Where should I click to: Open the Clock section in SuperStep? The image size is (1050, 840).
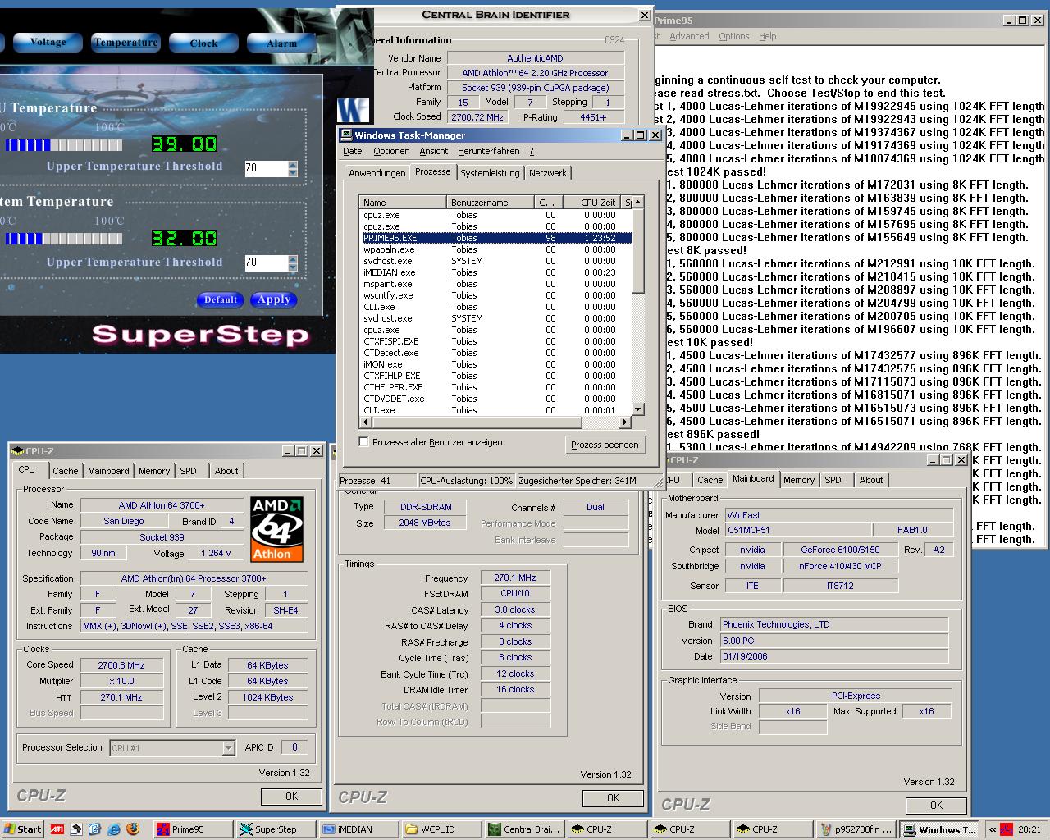[x=203, y=43]
